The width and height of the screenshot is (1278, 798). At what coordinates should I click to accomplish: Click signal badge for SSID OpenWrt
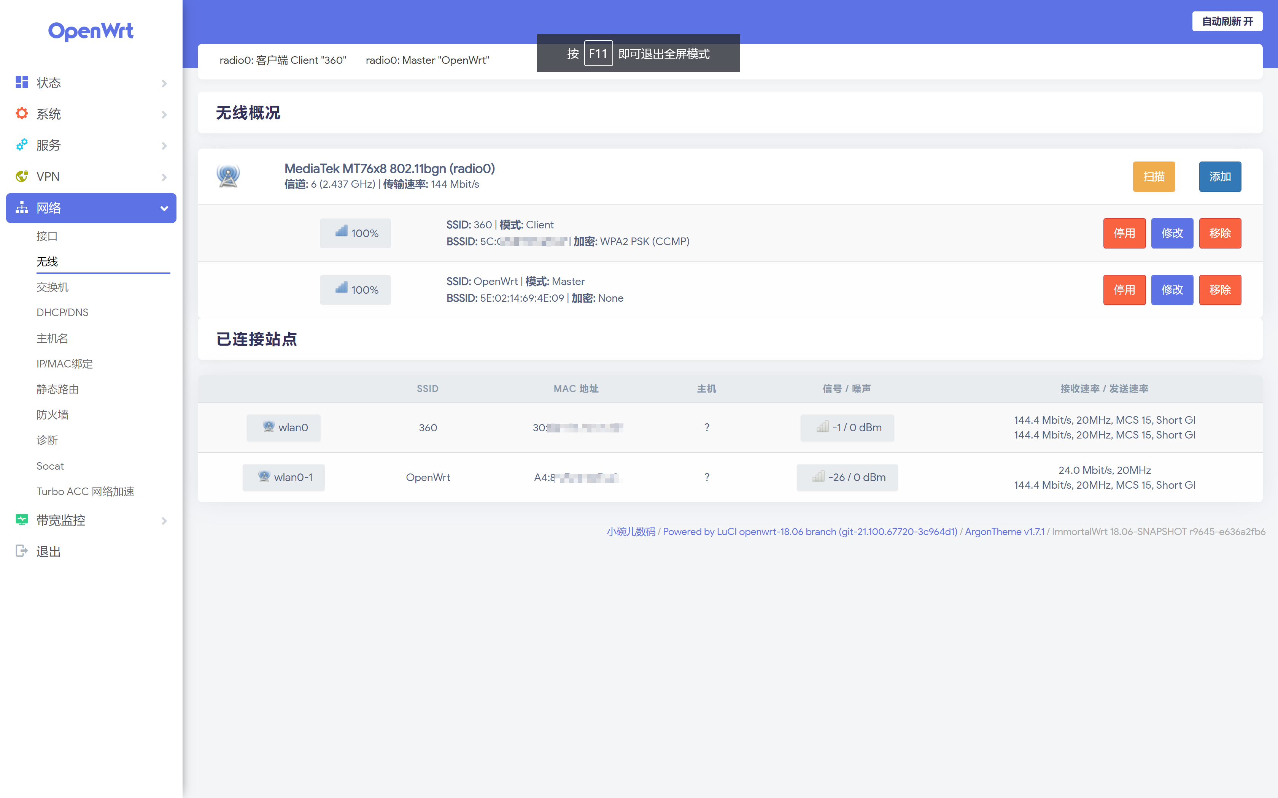[x=355, y=290]
